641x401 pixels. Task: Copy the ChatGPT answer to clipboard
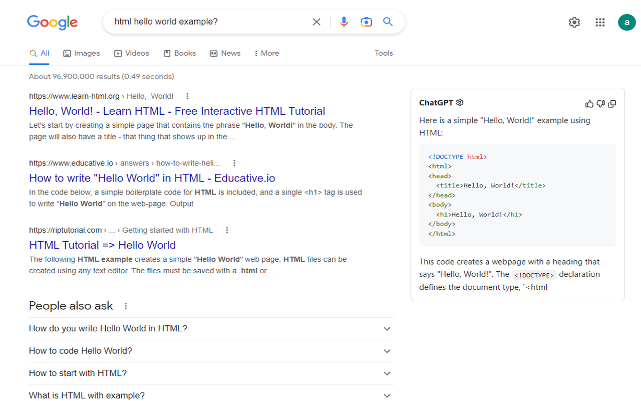pos(612,104)
